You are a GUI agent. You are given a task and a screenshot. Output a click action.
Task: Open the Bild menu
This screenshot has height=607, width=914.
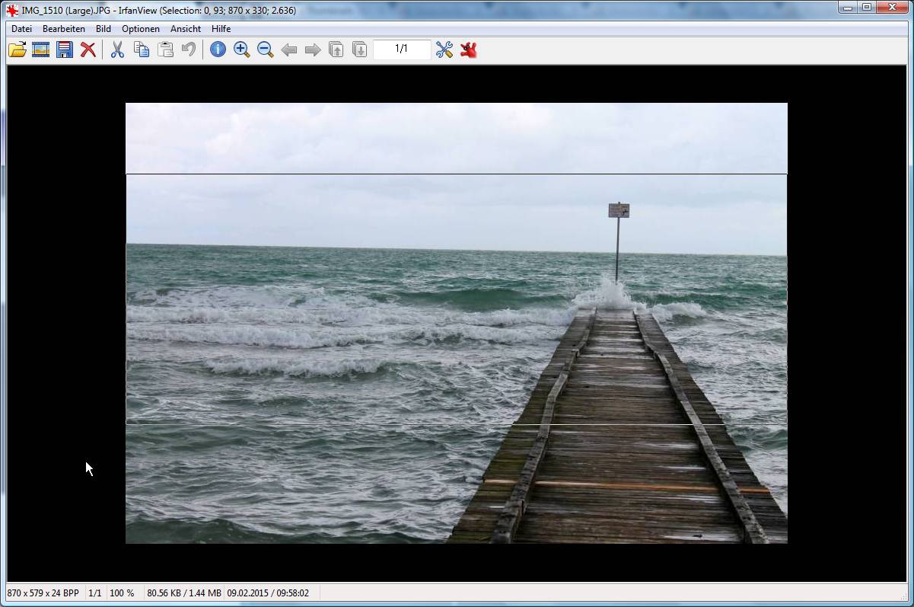click(x=104, y=29)
